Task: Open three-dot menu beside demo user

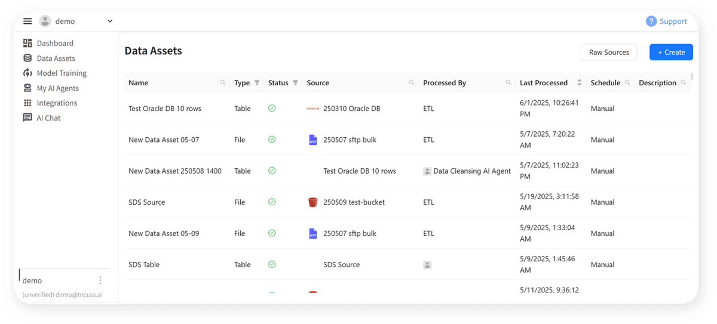Action: tap(100, 280)
